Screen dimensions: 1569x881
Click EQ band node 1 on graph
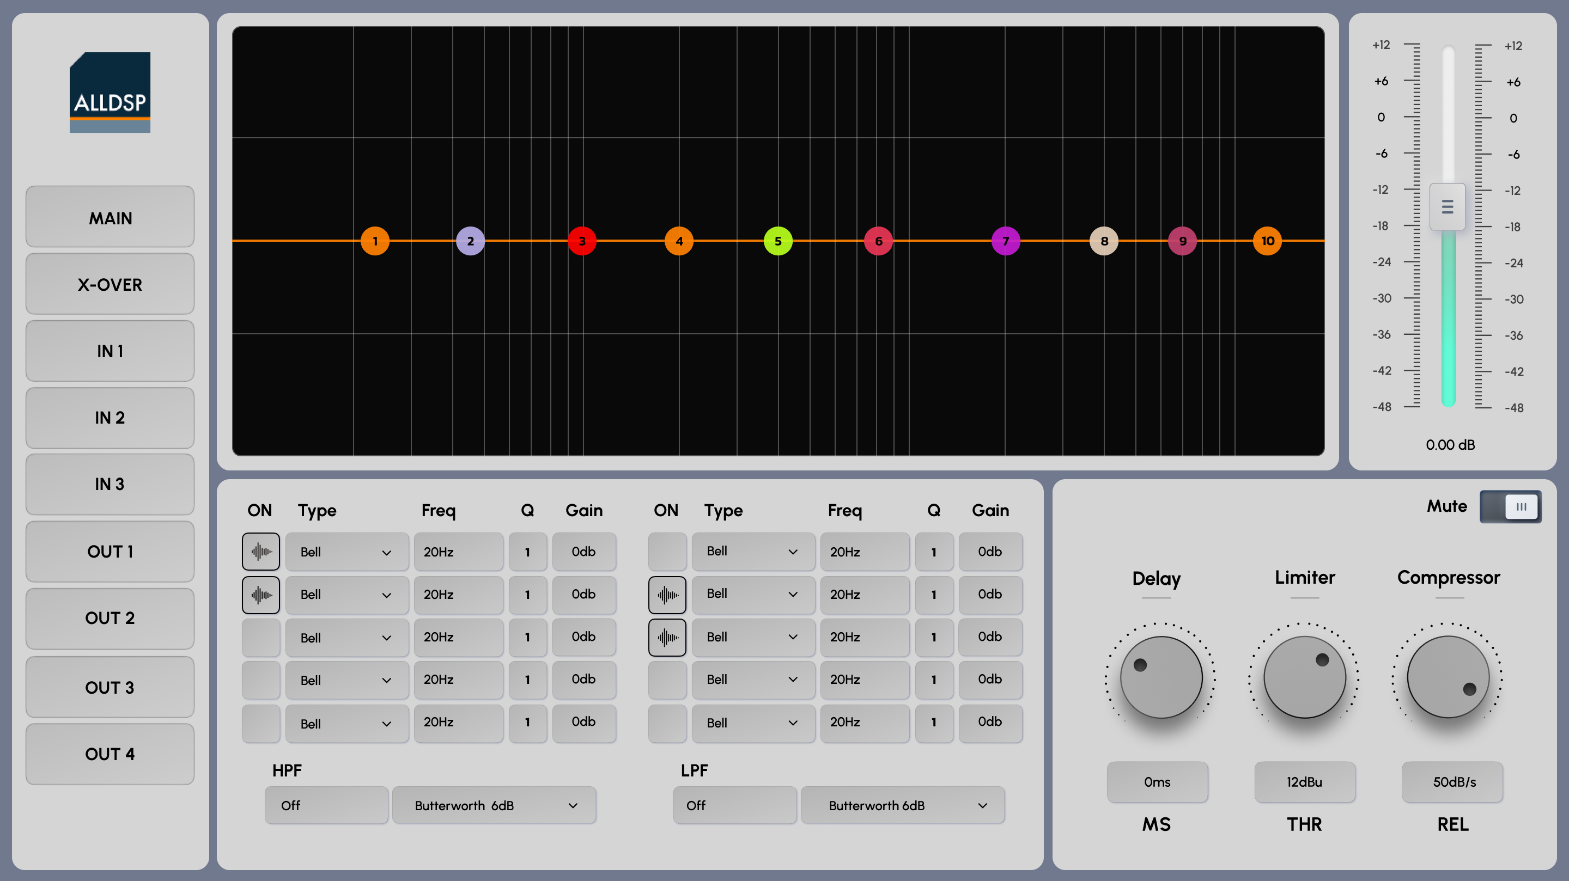click(x=375, y=241)
